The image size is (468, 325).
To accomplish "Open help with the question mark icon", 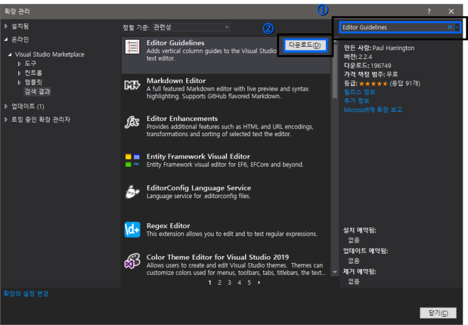I will pos(429,11).
